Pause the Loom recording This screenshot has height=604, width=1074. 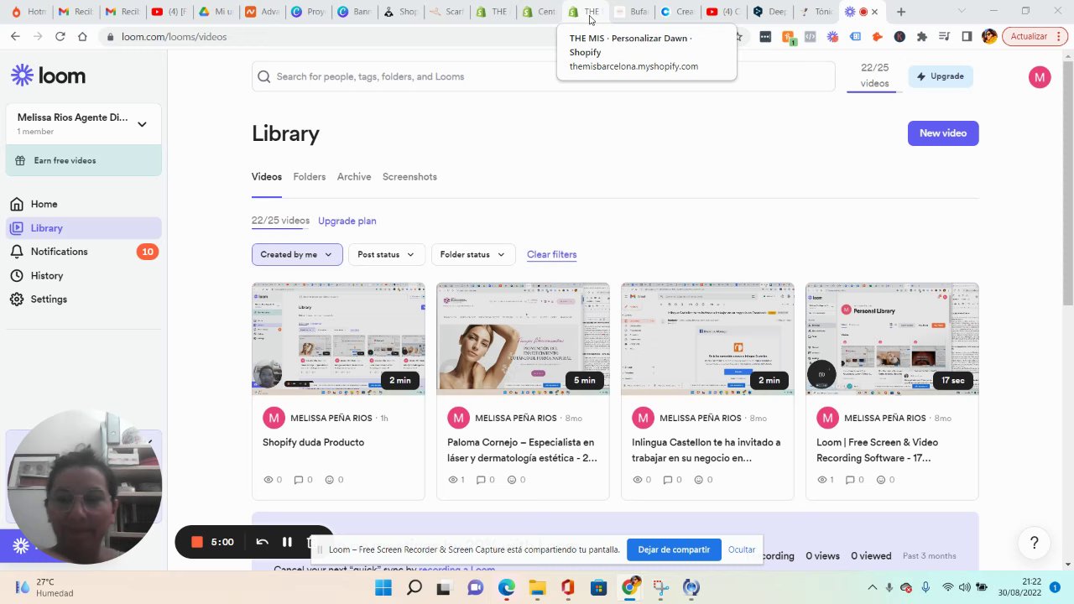[287, 542]
